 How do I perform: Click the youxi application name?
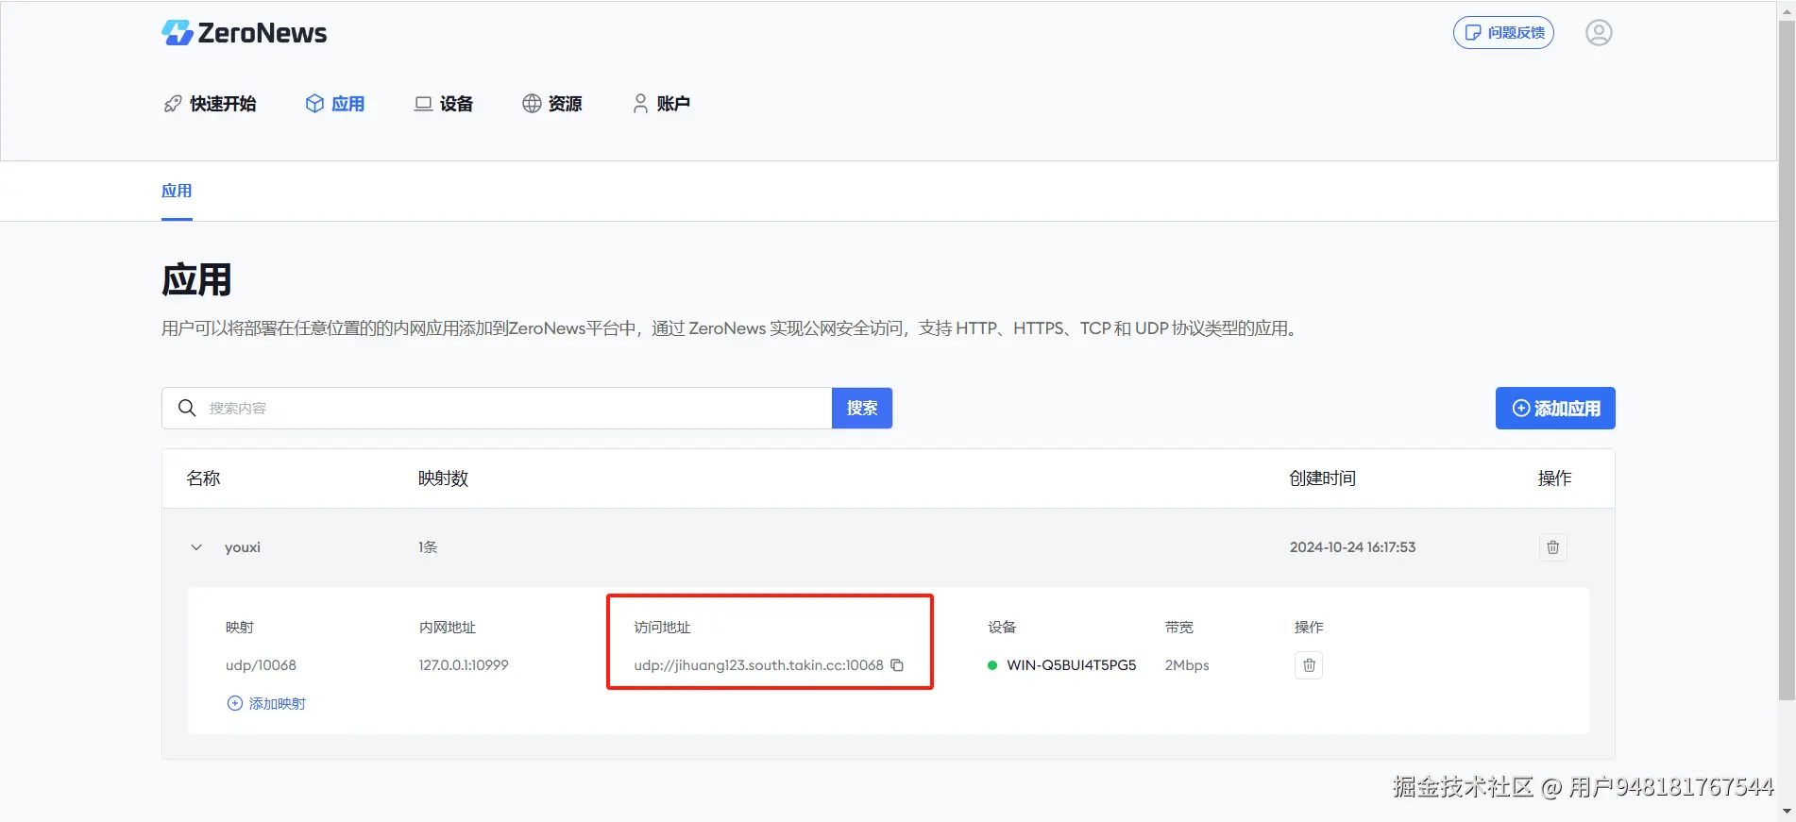[x=243, y=547]
